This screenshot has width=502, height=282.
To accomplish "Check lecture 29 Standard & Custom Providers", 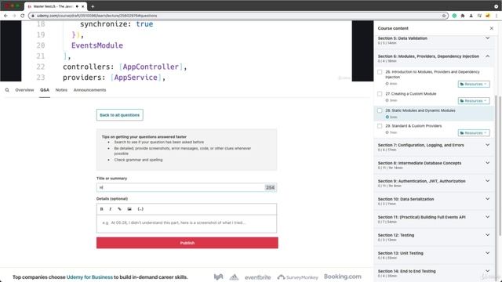I will 380,126.
